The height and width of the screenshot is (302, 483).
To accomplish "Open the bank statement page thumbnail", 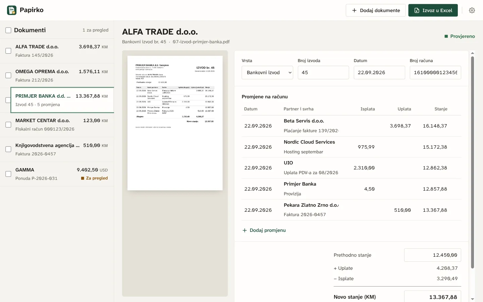I will (175, 123).
